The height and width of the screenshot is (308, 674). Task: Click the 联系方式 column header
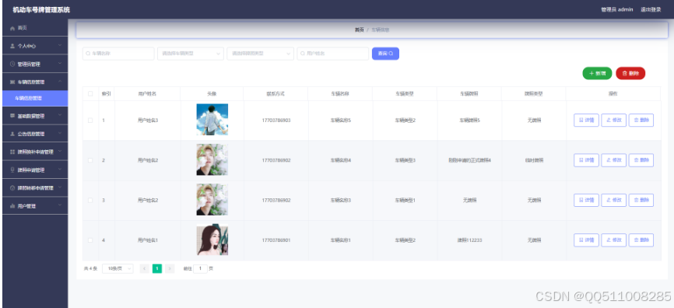tap(276, 93)
